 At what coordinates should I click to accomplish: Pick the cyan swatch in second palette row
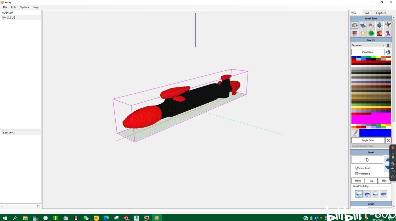coord(358,59)
